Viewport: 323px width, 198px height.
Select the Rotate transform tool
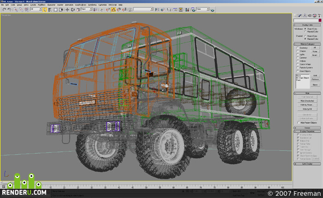pos(73,10)
